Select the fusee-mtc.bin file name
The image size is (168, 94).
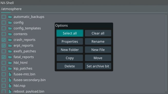[24, 74]
